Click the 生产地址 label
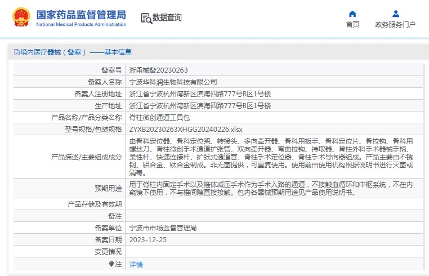The height and width of the screenshot is (276, 429). click(108, 106)
